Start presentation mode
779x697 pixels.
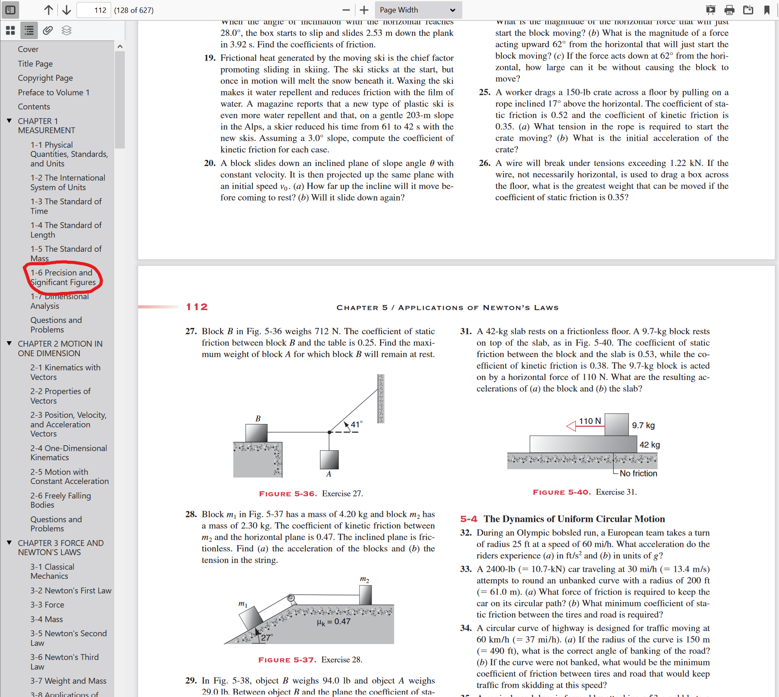point(711,10)
